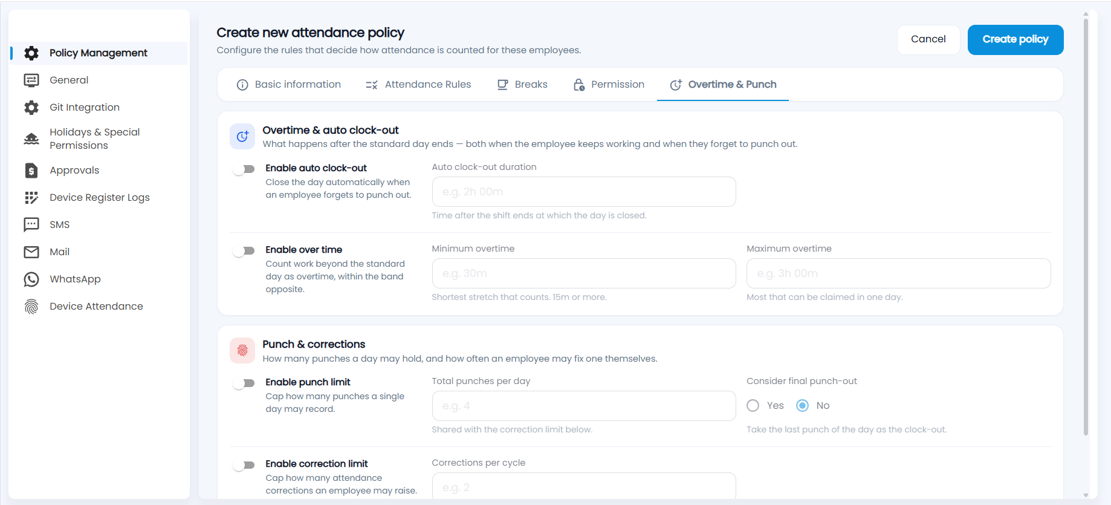Click the SMS chat bubble icon
1111x505 pixels.
31,225
